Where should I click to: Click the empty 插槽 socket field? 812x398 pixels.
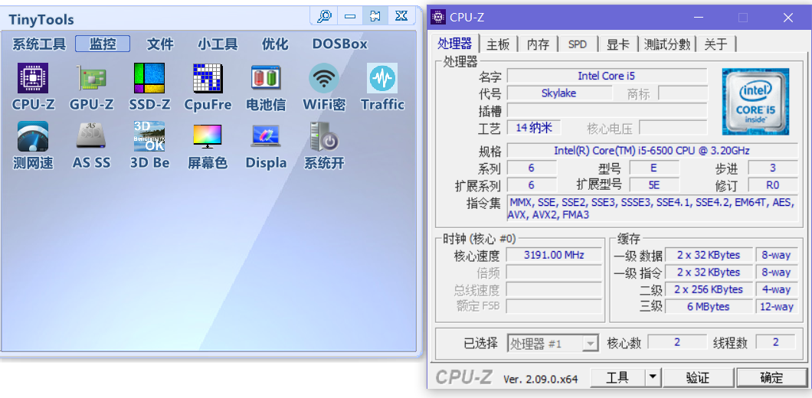[607, 110]
